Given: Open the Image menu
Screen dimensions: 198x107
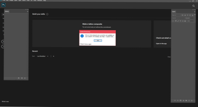Looking at the screenshot, I should coord(11,1).
